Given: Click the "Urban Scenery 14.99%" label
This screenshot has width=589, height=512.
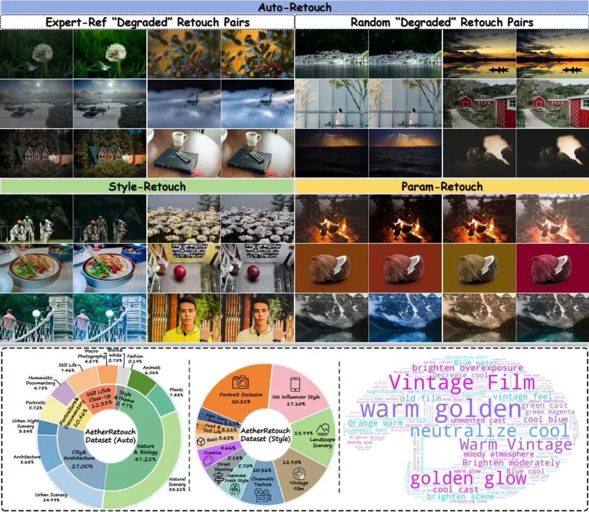Looking at the screenshot, I should coord(51,497).
